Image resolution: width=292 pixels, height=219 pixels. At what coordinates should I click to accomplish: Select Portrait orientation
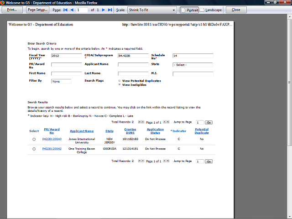(x=189, y=10)
